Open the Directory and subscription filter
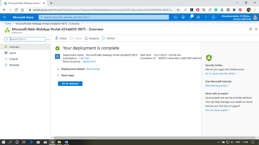The height and width of the screenshot is (145, 259). tap(183, 17)
